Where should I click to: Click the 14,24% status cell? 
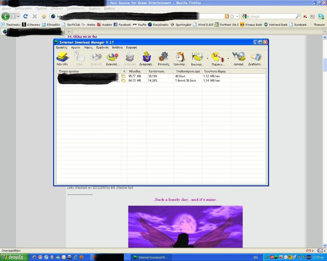coord(153,80)
